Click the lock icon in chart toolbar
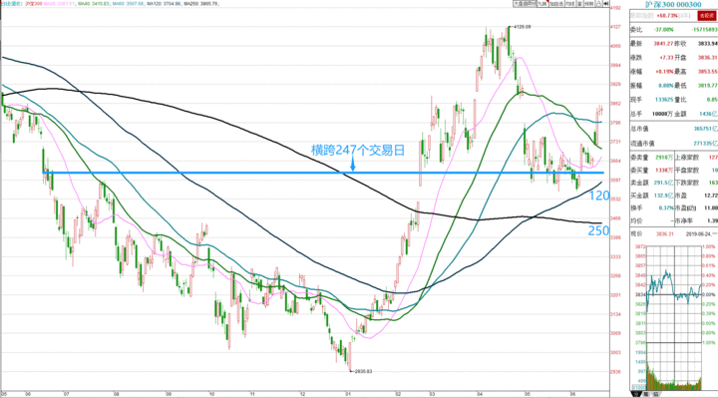The width and height of the screenshot is (718, 398). pos(599,3)
